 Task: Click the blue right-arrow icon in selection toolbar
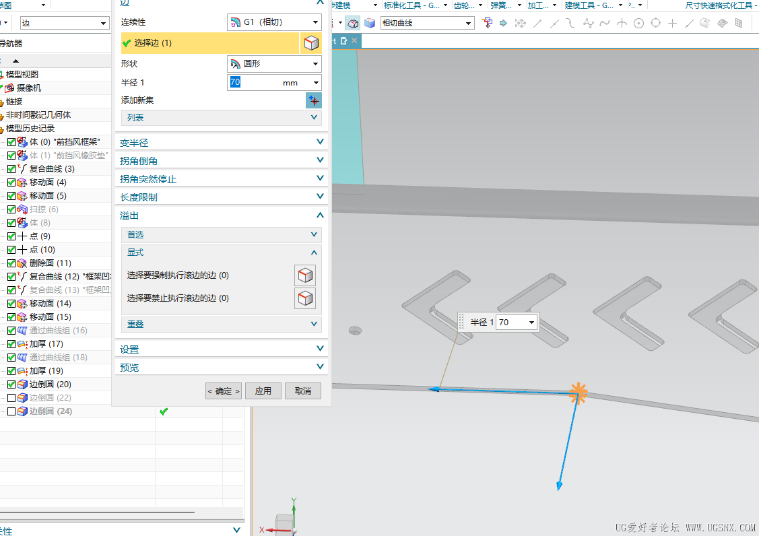tap(504, 23)
